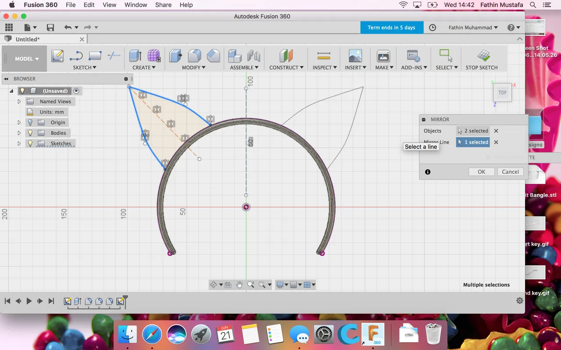Image resolution: width=561 pixels, height=350 pixels.
Task: Clear the Objects selection with X
Action: coord(496,131)
